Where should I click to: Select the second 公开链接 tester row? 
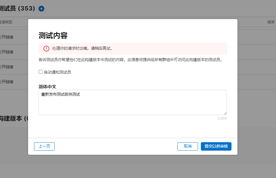(x=7, y=52)
